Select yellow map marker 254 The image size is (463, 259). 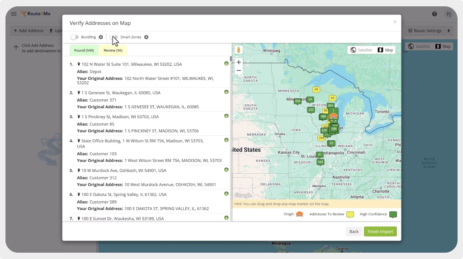click(x=321, y=138)
